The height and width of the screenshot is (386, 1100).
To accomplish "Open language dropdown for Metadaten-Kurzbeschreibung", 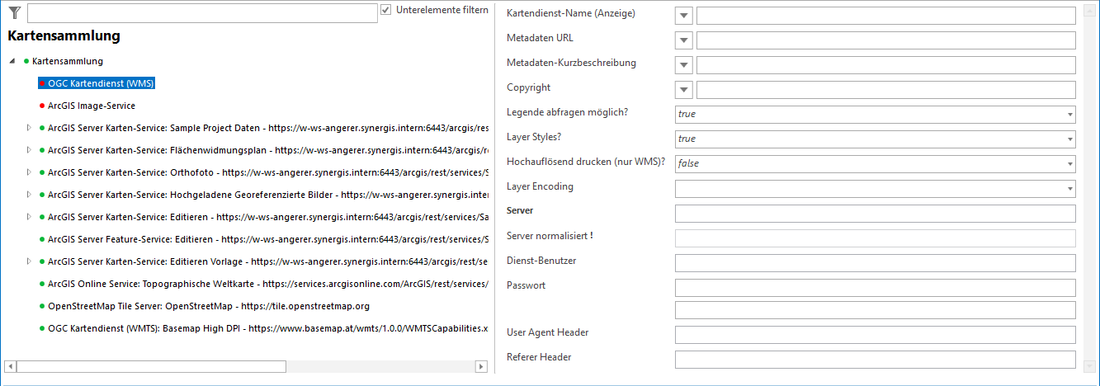I will point(683,65).
